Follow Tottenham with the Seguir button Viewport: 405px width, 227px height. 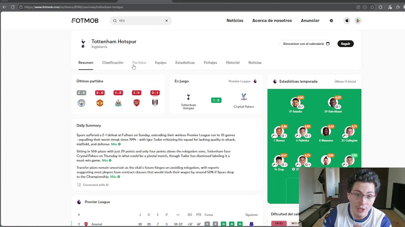point(346,44)
